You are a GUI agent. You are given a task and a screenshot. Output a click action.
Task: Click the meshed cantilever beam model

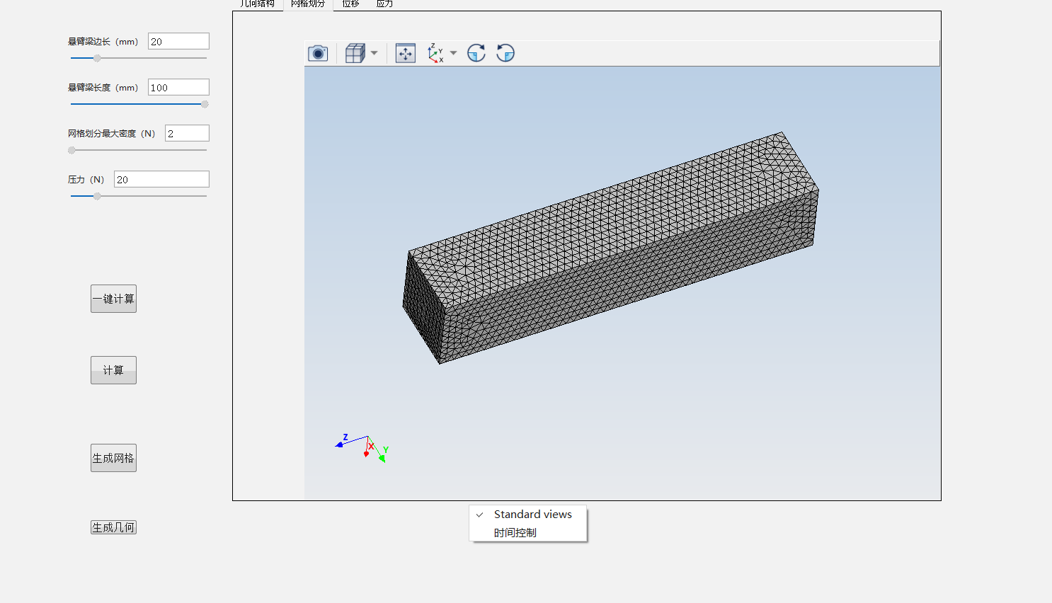tap(610, 248)
